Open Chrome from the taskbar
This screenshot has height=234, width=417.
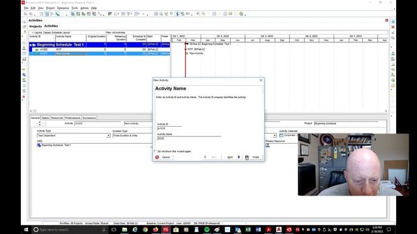pyautogui.click(x=145, y=229)
